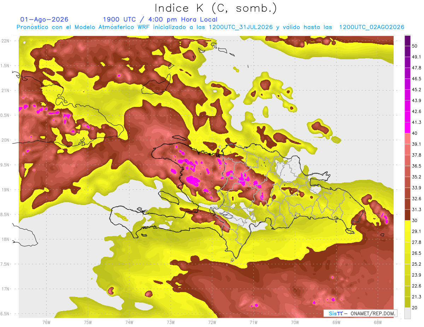Select the date text "01-Ago-2026"
The width and height of the screenshot is (424, 327).
point(45,19)
